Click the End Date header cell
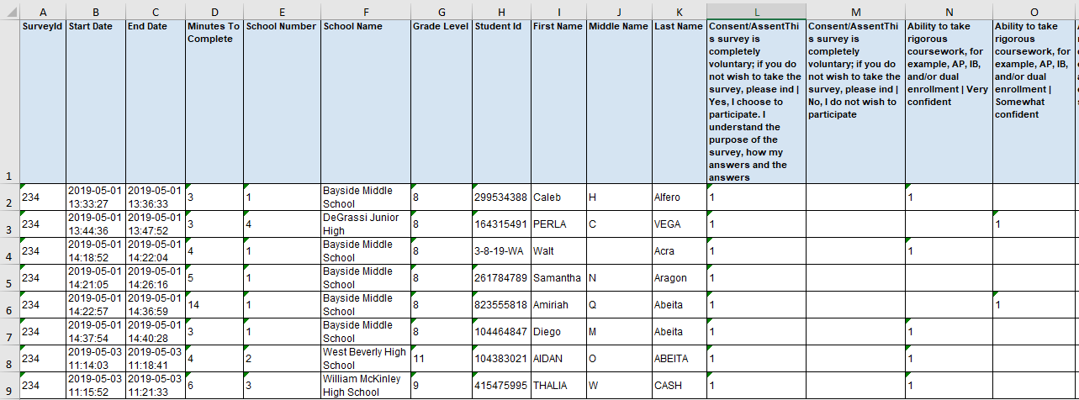The image size is (1079, 400). coord(156,101)
